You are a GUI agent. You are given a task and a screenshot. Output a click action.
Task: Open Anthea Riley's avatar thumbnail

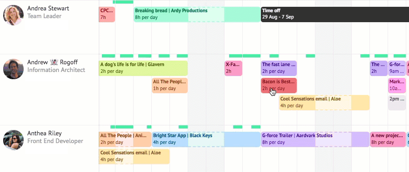pos(13,140)
